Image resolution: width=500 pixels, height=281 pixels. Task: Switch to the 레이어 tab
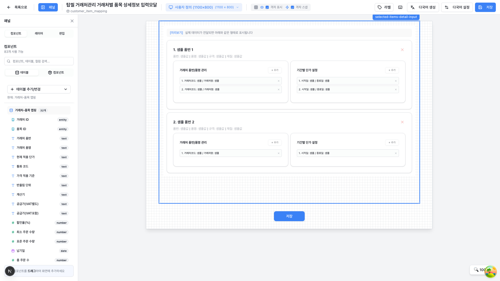click(39, 34)
